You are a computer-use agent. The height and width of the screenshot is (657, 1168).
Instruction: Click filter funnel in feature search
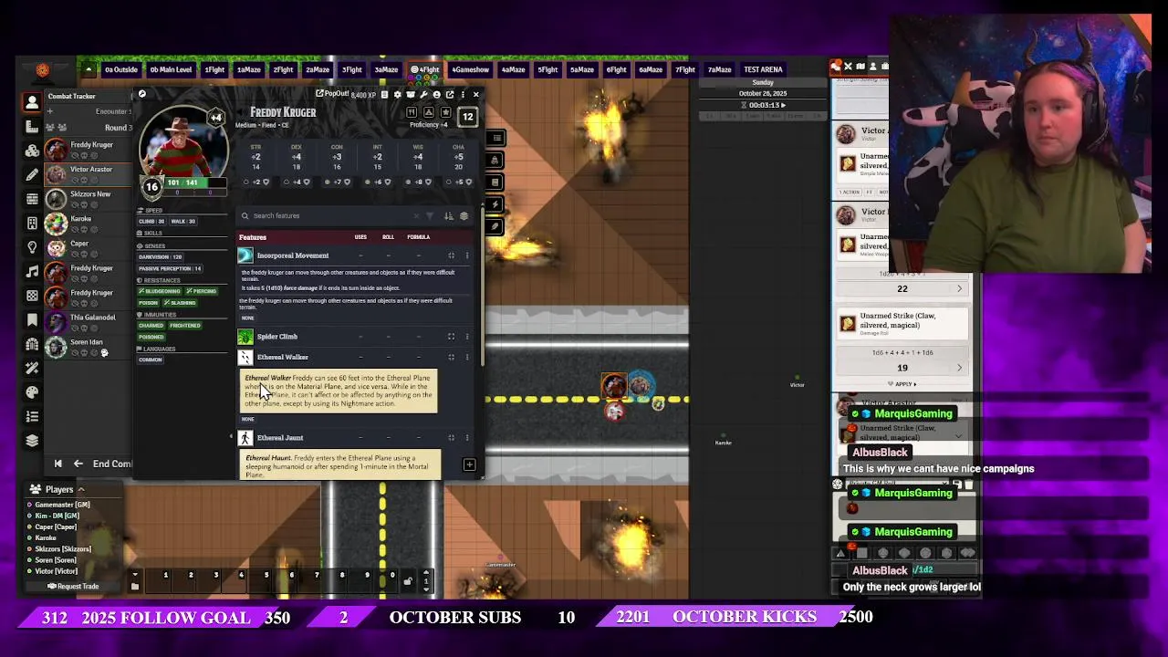[x=430, y=216]
